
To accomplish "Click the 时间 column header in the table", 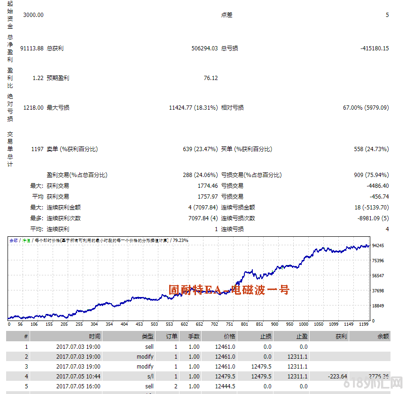I will [94, 336].
